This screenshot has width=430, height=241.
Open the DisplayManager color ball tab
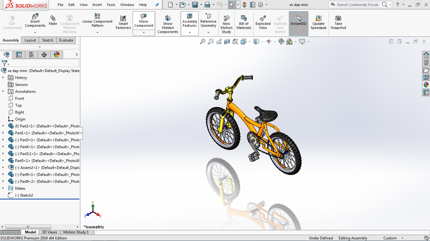coord(57,55)
